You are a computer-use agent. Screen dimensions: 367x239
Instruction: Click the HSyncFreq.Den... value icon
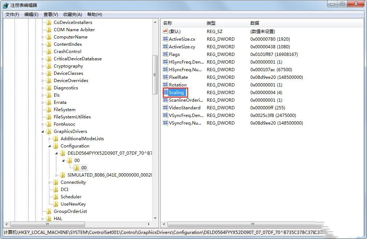pos(165,62)
